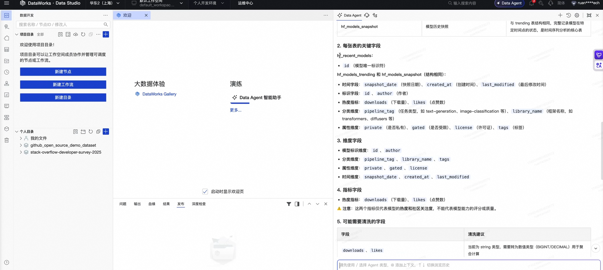Switch to the 问题 tab
The width and height of the screenshot is (603, 270).
click(123, 204)
